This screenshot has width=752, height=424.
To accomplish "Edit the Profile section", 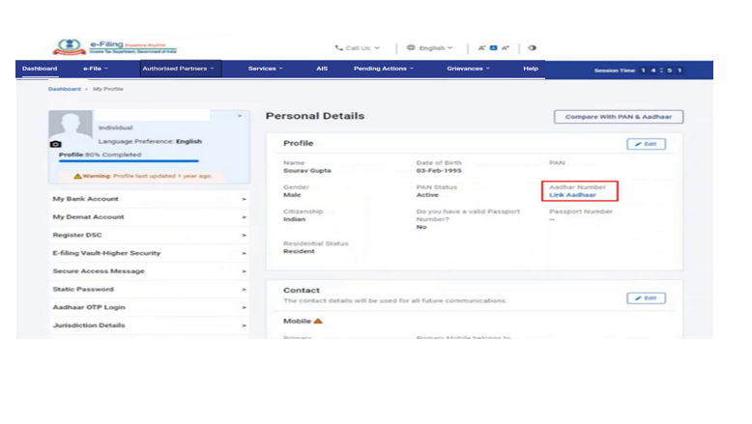I will (x=646, y=144).
